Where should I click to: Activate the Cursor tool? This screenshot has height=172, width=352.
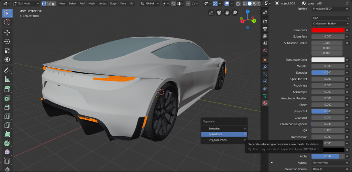tap(7, 22)
